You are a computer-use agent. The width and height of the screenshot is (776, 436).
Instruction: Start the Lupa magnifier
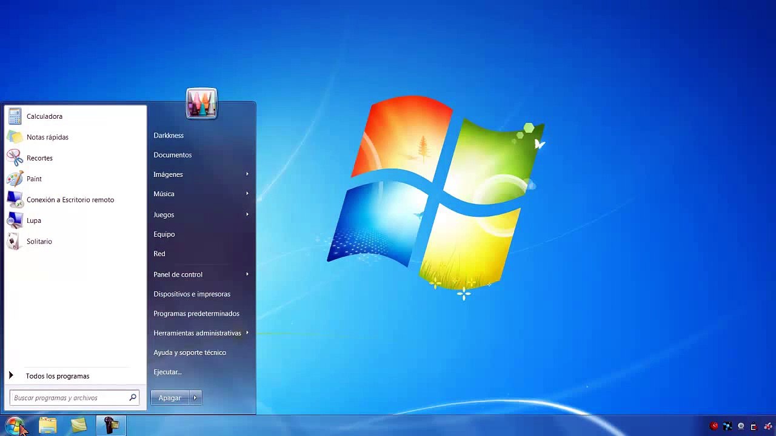(x=75, y=220)
